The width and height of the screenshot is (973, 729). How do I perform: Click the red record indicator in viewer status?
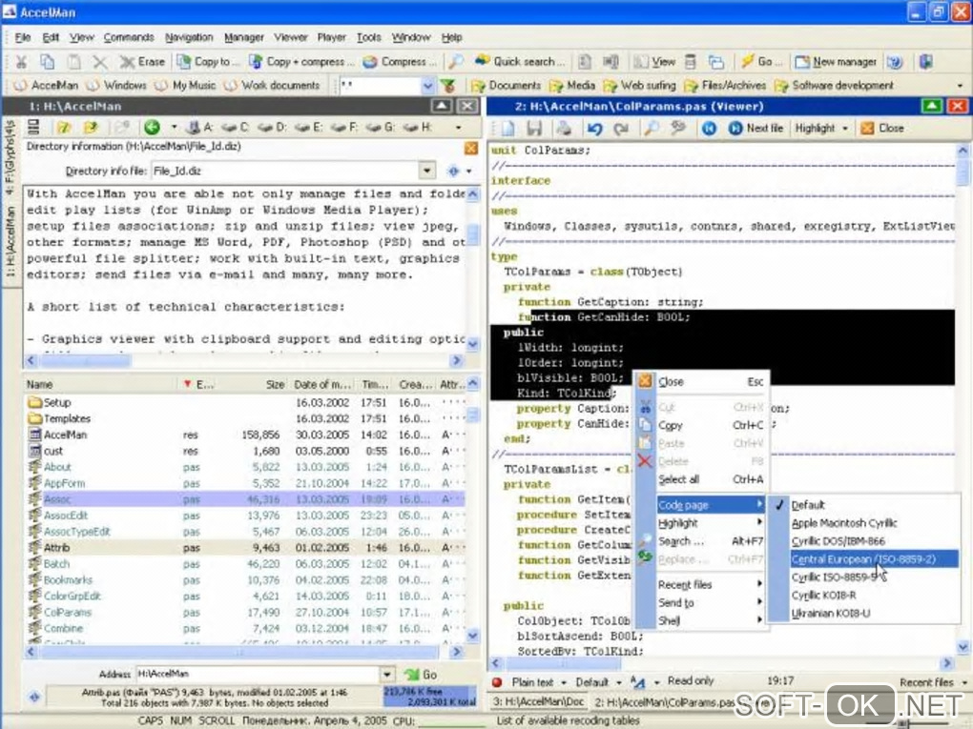(x=496, y=682)
